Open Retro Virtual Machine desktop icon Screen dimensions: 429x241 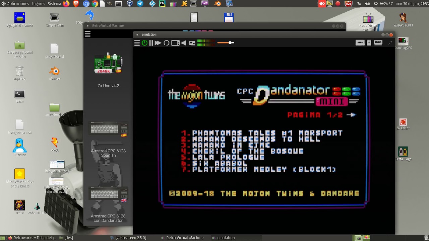coord(368,22)
